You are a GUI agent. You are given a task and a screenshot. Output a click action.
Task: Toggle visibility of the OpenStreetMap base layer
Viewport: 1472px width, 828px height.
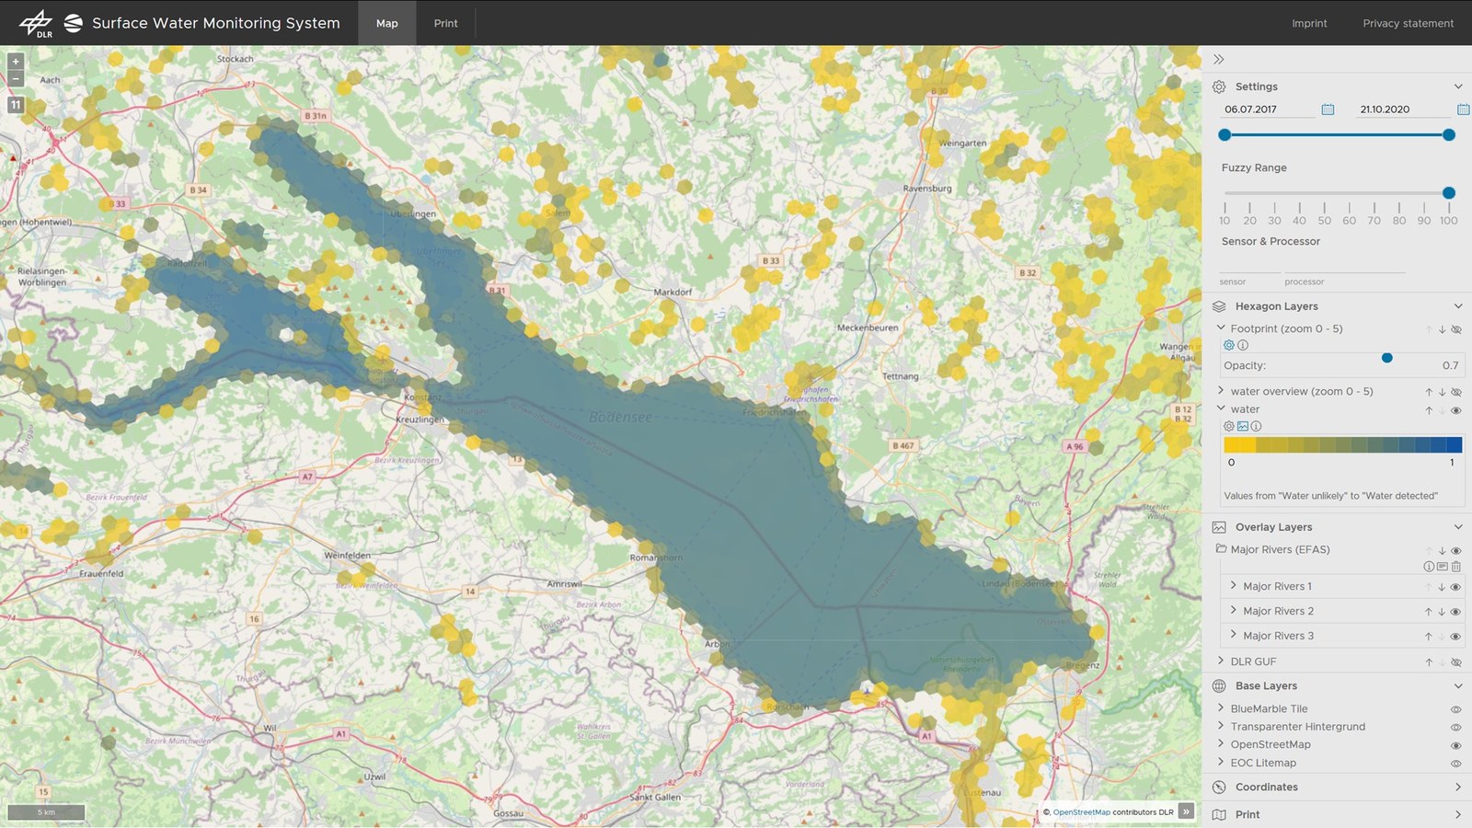tap(1456, 744)
